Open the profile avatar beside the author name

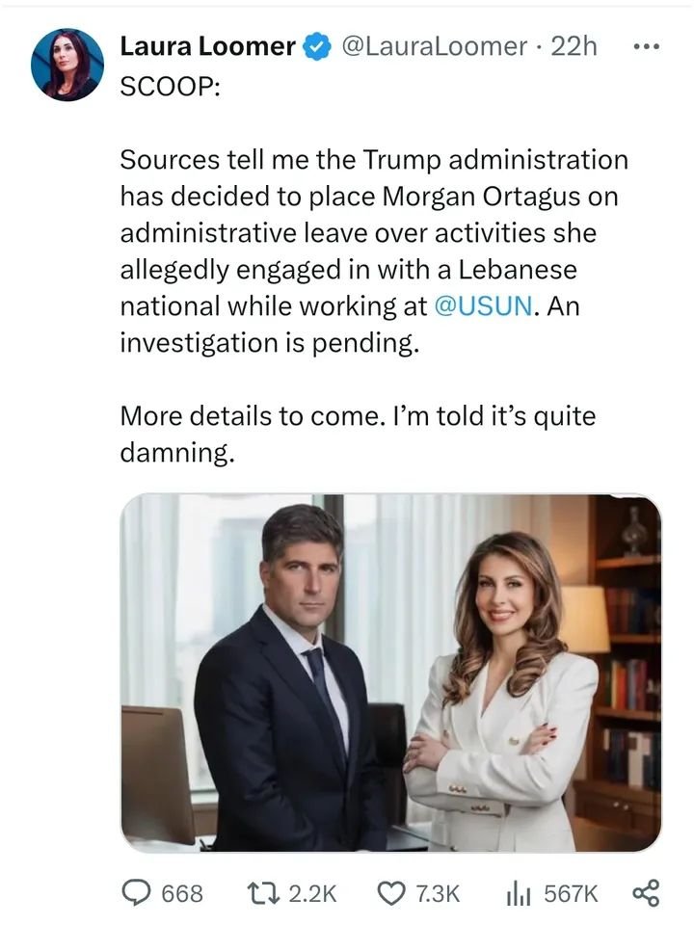tap(67, 65)
